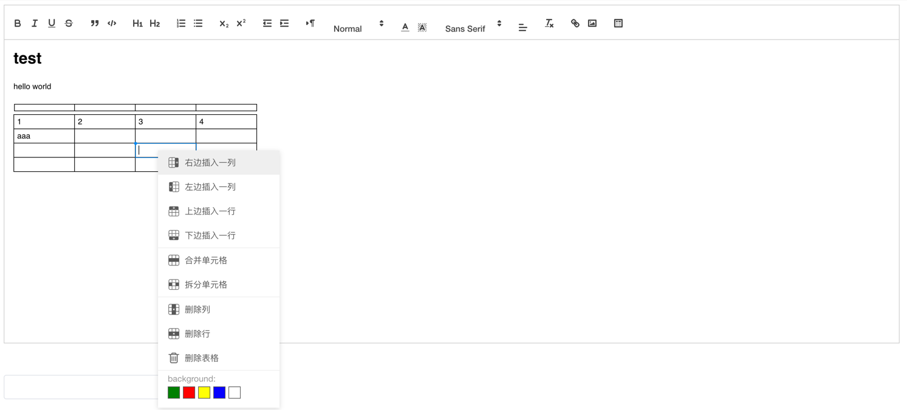Create a bulleted list

point(198,23)
